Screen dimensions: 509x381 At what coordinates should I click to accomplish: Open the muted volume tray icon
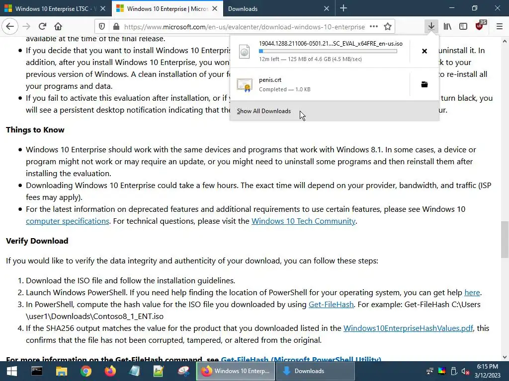[465, 371]
